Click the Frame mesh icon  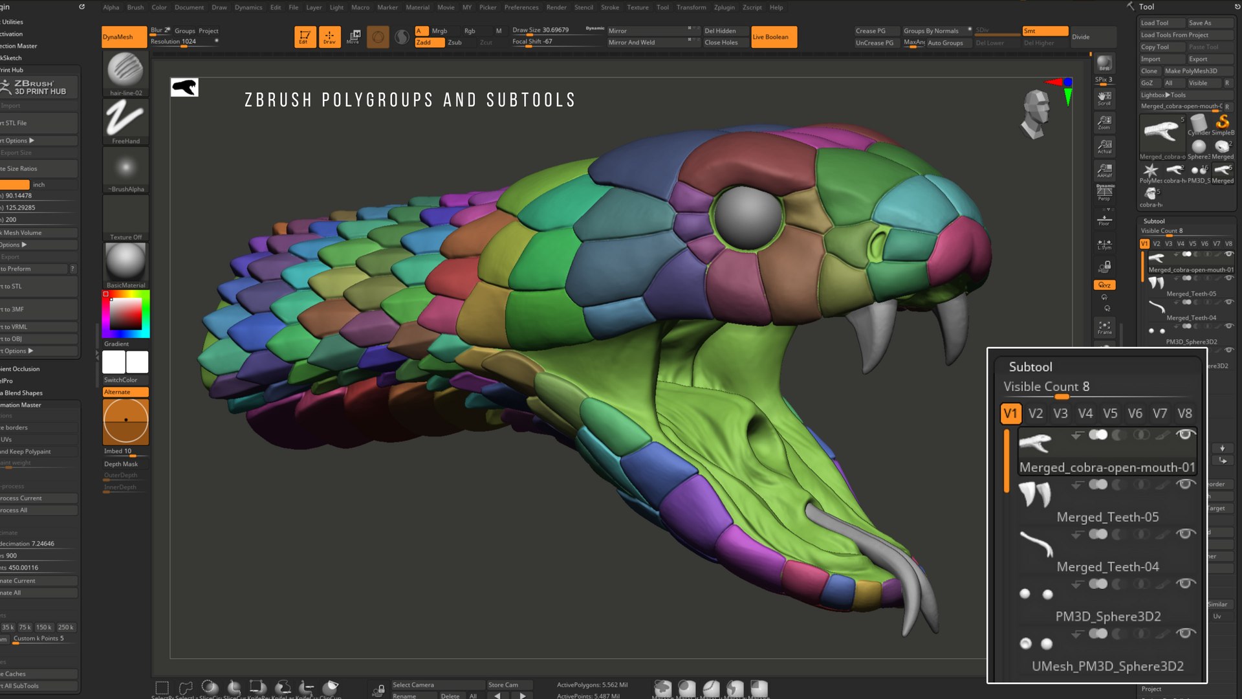1104,327
